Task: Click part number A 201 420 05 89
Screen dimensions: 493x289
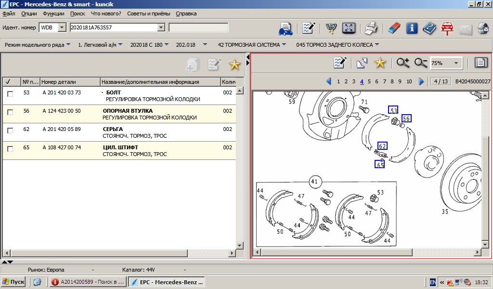Action: point(62,129)
